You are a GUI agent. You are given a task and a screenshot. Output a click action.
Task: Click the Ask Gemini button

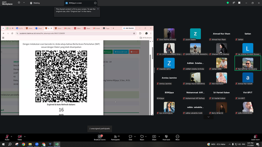(129, 28)
